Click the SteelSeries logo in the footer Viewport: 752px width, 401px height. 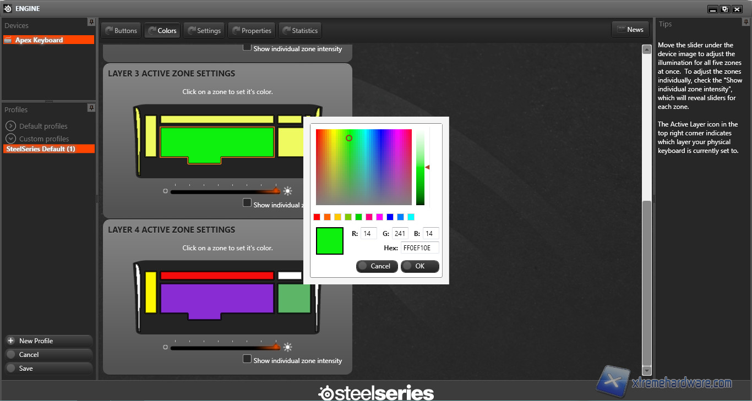376,393
